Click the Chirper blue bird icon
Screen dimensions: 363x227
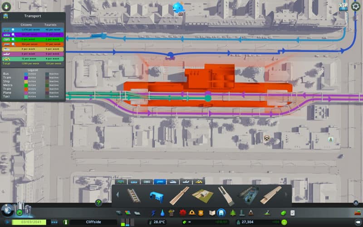[179, 8]
